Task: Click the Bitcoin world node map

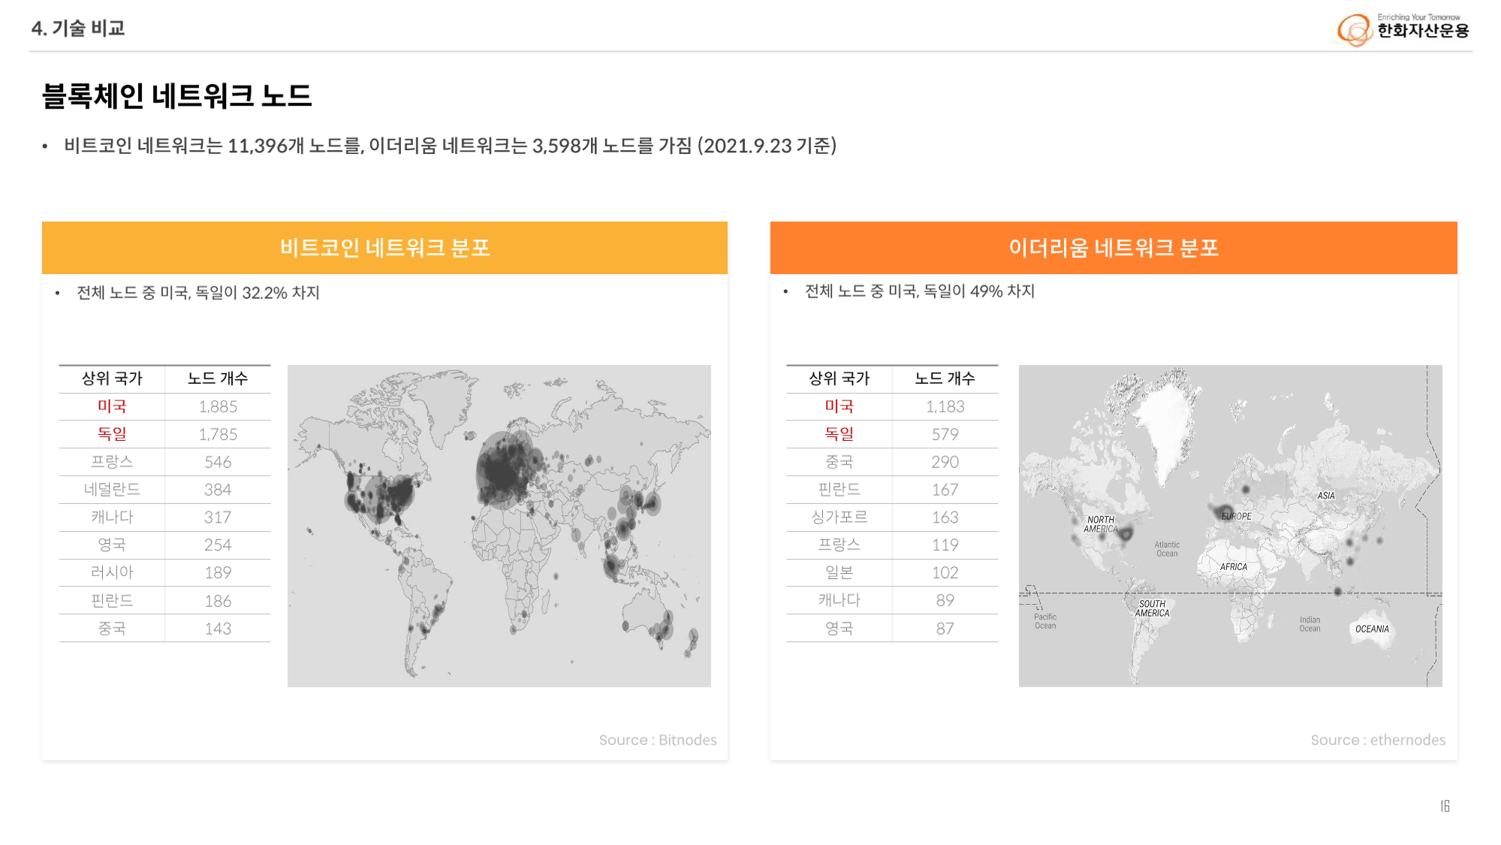Action: coord(499,526)
